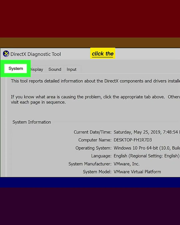Screen dimensions: 180x225
Task: Click the Operating System label
Action: pyautogui.click(x=93, y=148)
